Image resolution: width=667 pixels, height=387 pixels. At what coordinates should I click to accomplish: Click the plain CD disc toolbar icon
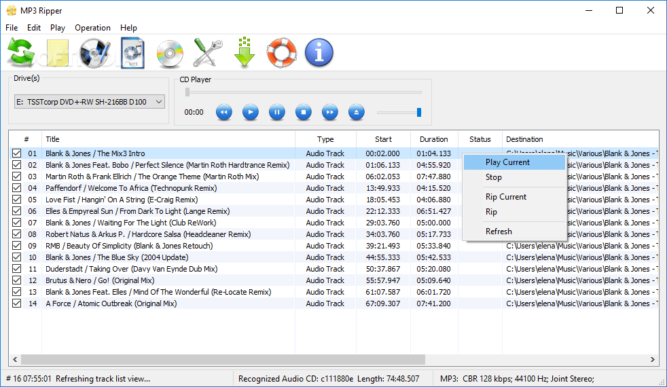point(170,54)
